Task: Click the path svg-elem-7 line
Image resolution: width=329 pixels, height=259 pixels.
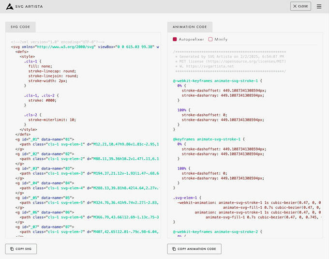Action: pyautogui.click(x=90, y=232)
